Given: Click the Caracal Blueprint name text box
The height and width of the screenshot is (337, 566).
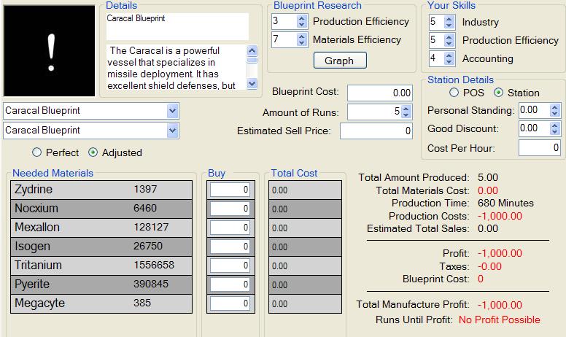Looking at the screenshot, I should [177, 26].
